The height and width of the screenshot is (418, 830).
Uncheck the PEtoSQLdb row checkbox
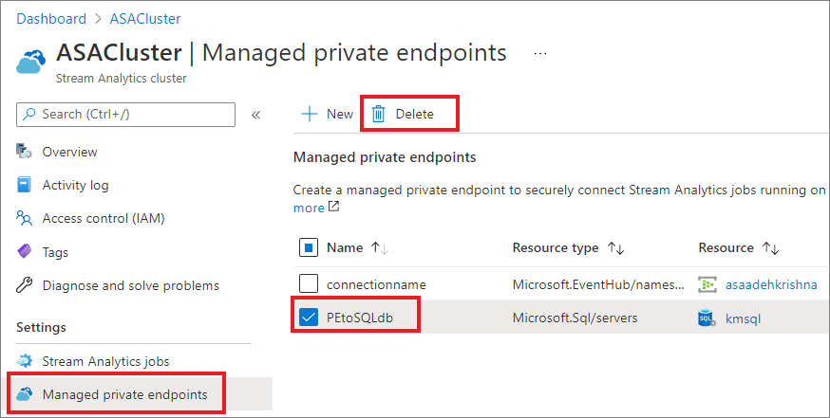click(309, 318)
